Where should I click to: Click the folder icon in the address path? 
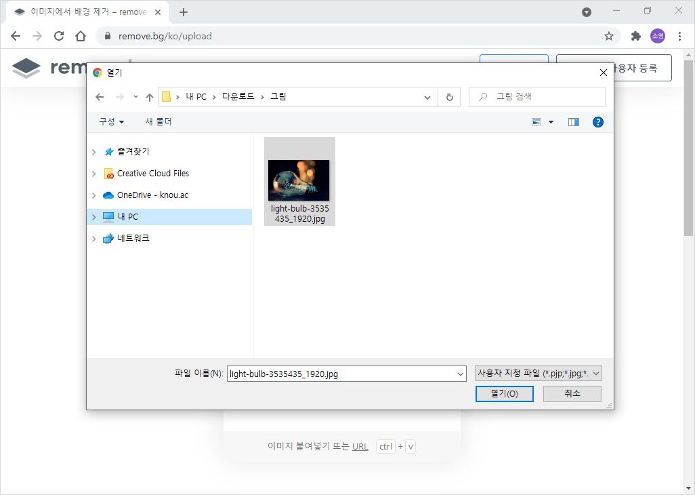(x=166, y=97)
